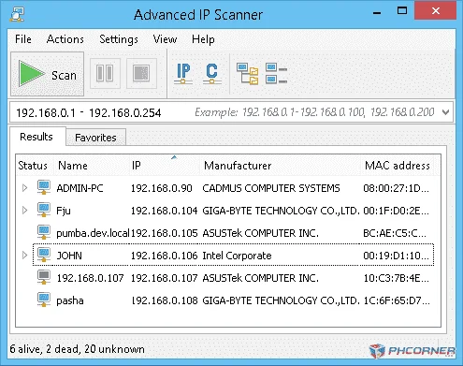Click MAC address BC:AE:C5:C...
The width and height of the screenshot is (463, 366).
coord(395,233)
